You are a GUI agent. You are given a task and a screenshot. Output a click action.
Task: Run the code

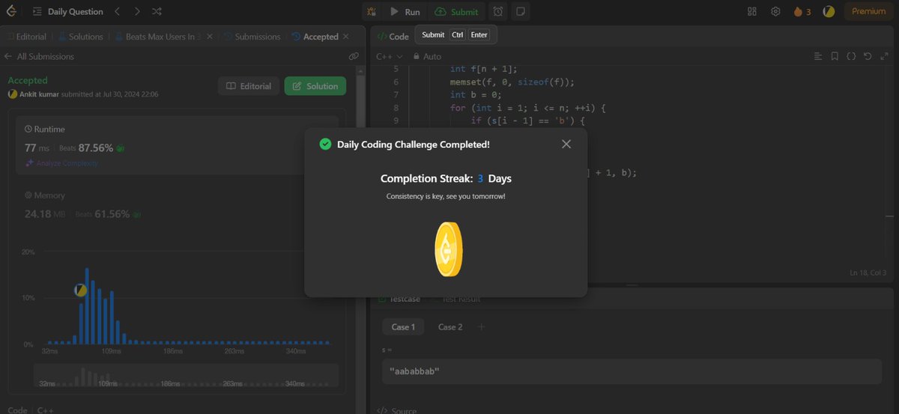[x=405, y=12]
